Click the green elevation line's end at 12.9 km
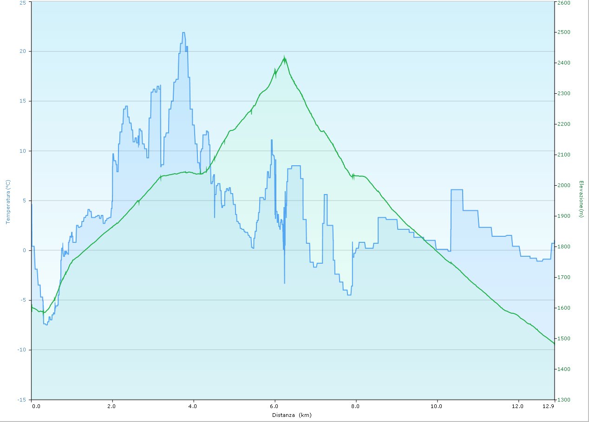Image resolution: width=589 pixels, height=422 pixels. pos(554,344)
